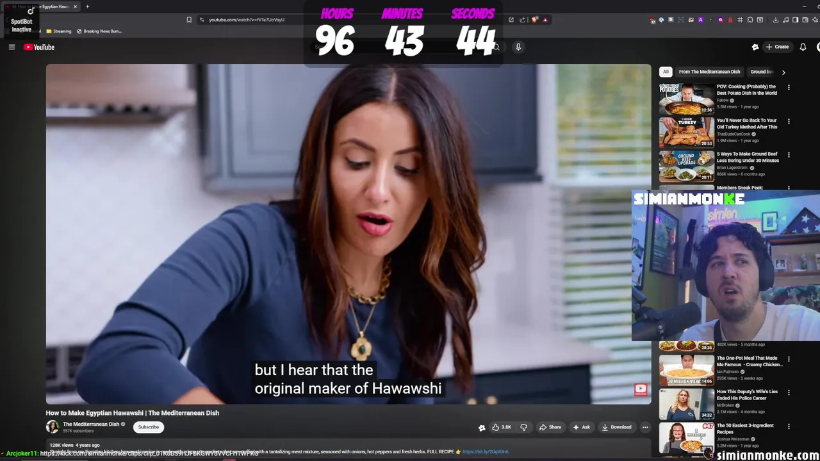The image size is (820, 461).
Task: Open the Streaming bookmarks folder
Action: 58,31
